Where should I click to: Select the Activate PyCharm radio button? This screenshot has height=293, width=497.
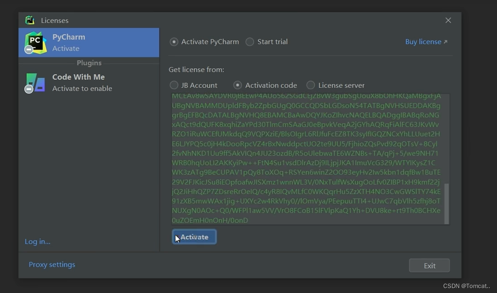point(174,41)
